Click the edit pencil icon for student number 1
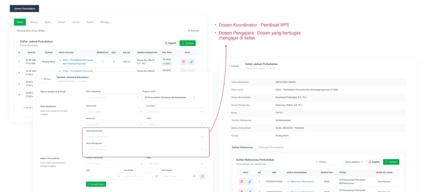Viewport: 429px width, 192px height. click(250, 182)
